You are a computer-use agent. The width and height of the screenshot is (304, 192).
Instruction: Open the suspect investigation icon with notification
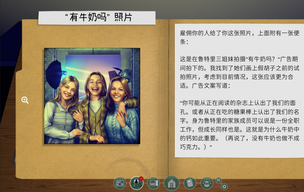coord(136,183)
